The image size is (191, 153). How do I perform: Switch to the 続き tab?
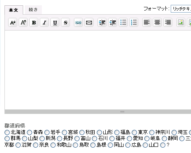point(33,10)
